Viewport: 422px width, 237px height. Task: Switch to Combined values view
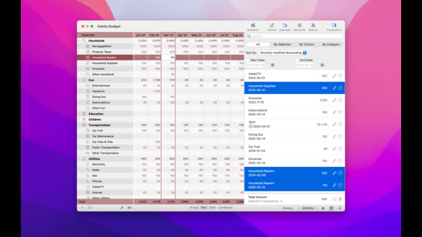click(225, 207)
